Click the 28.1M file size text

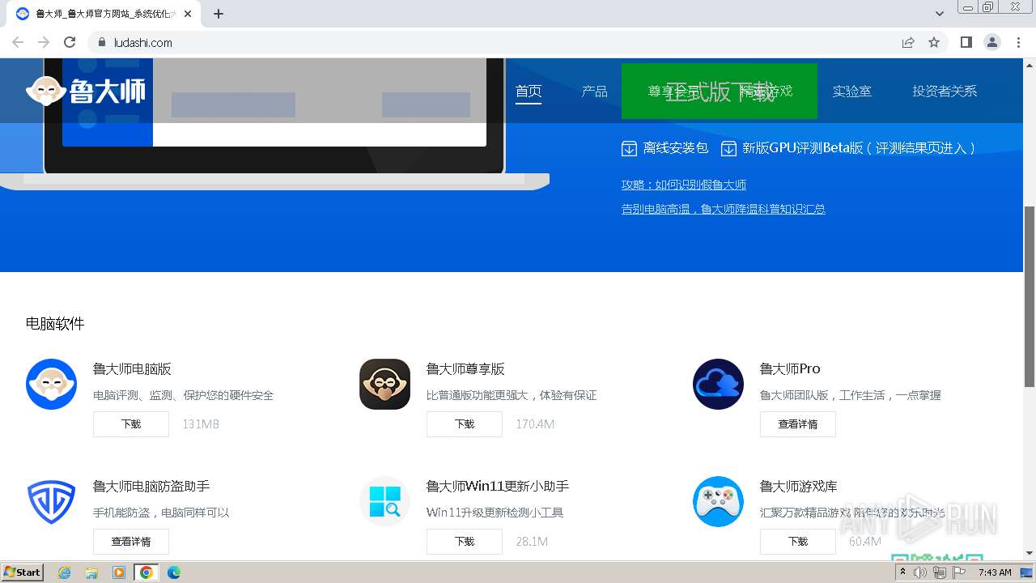pyautogui.click(x=532, y=541)
